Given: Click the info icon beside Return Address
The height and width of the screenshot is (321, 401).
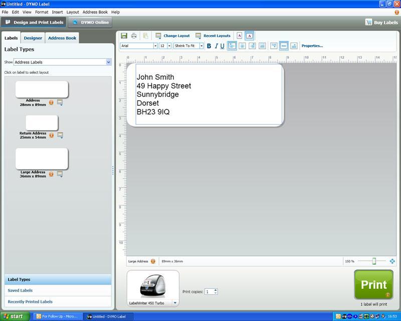Looking at the screenshot, I should [x=51, y=135].
